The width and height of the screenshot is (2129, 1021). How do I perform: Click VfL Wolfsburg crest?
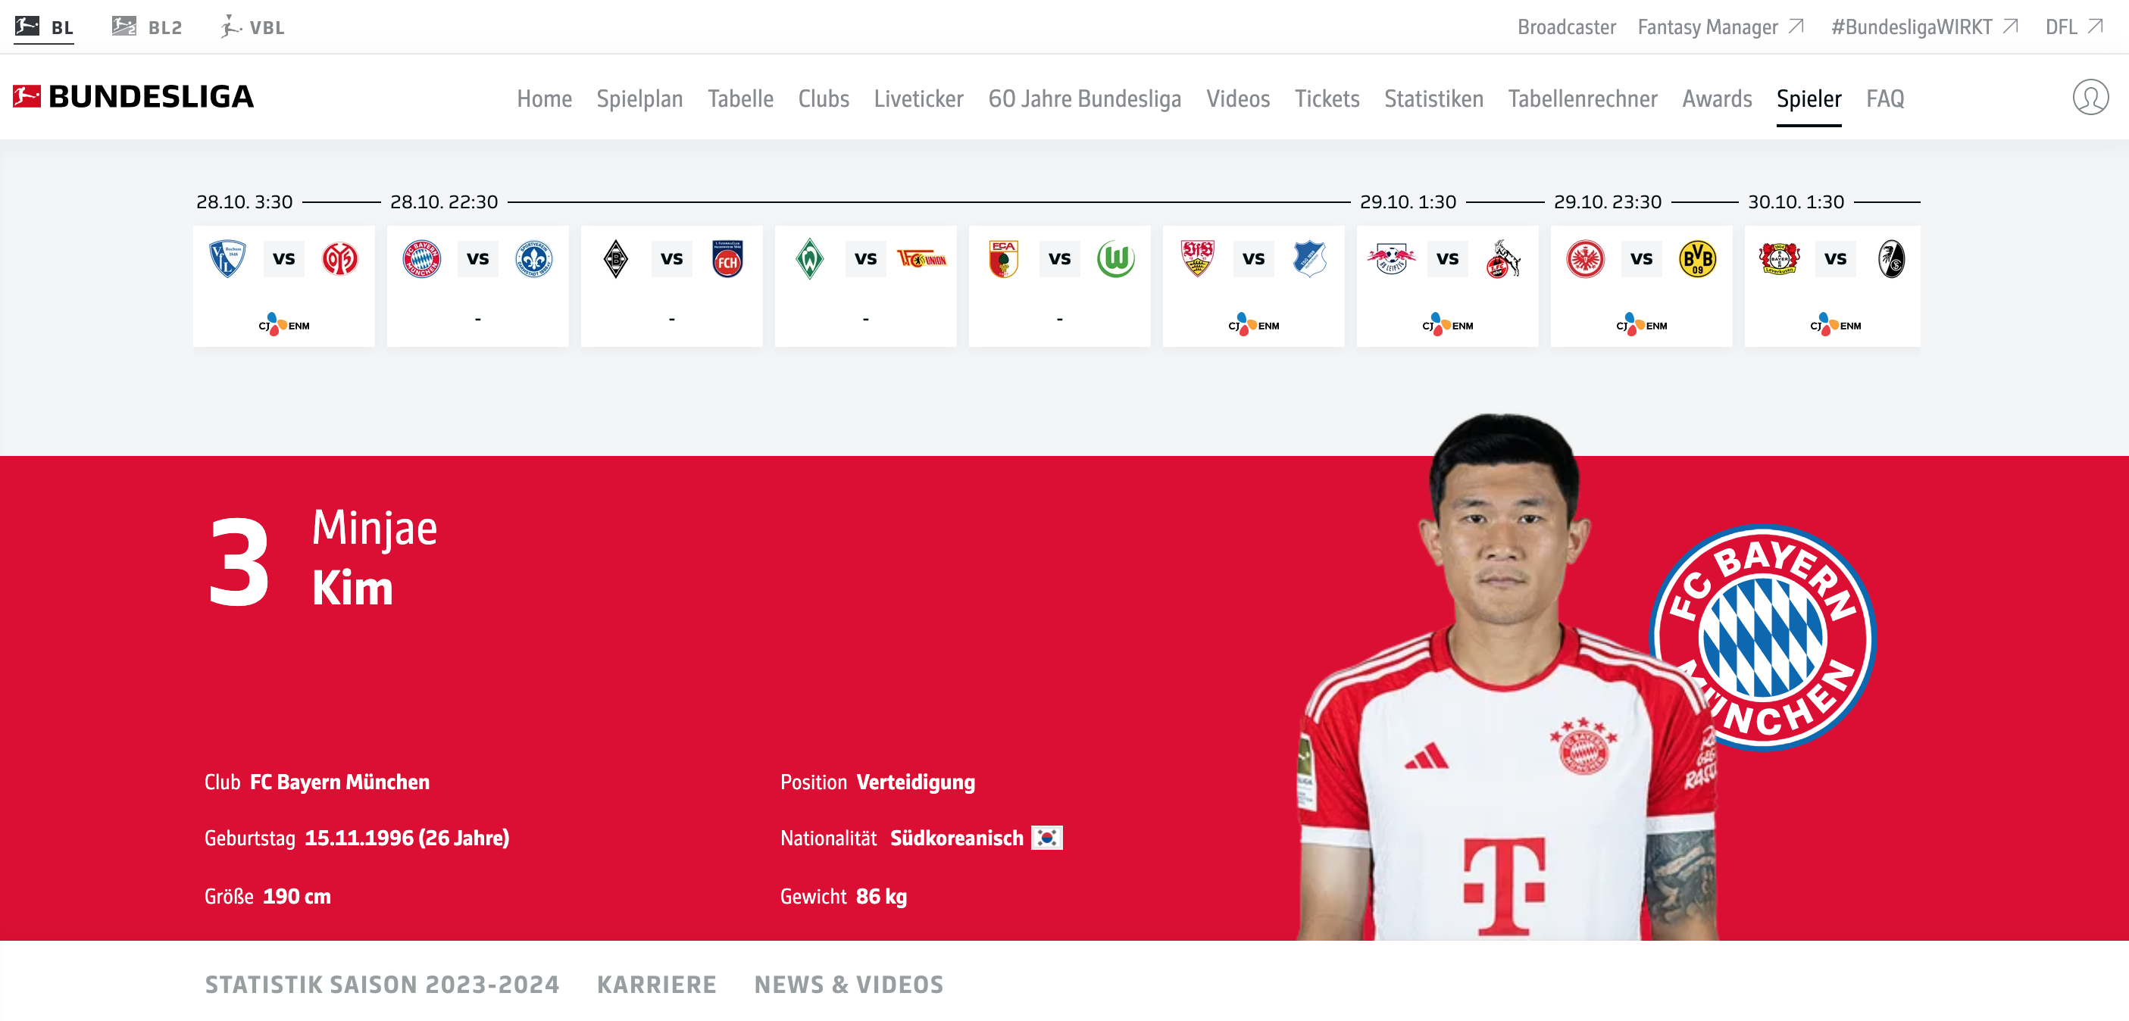pos(1116,258)
